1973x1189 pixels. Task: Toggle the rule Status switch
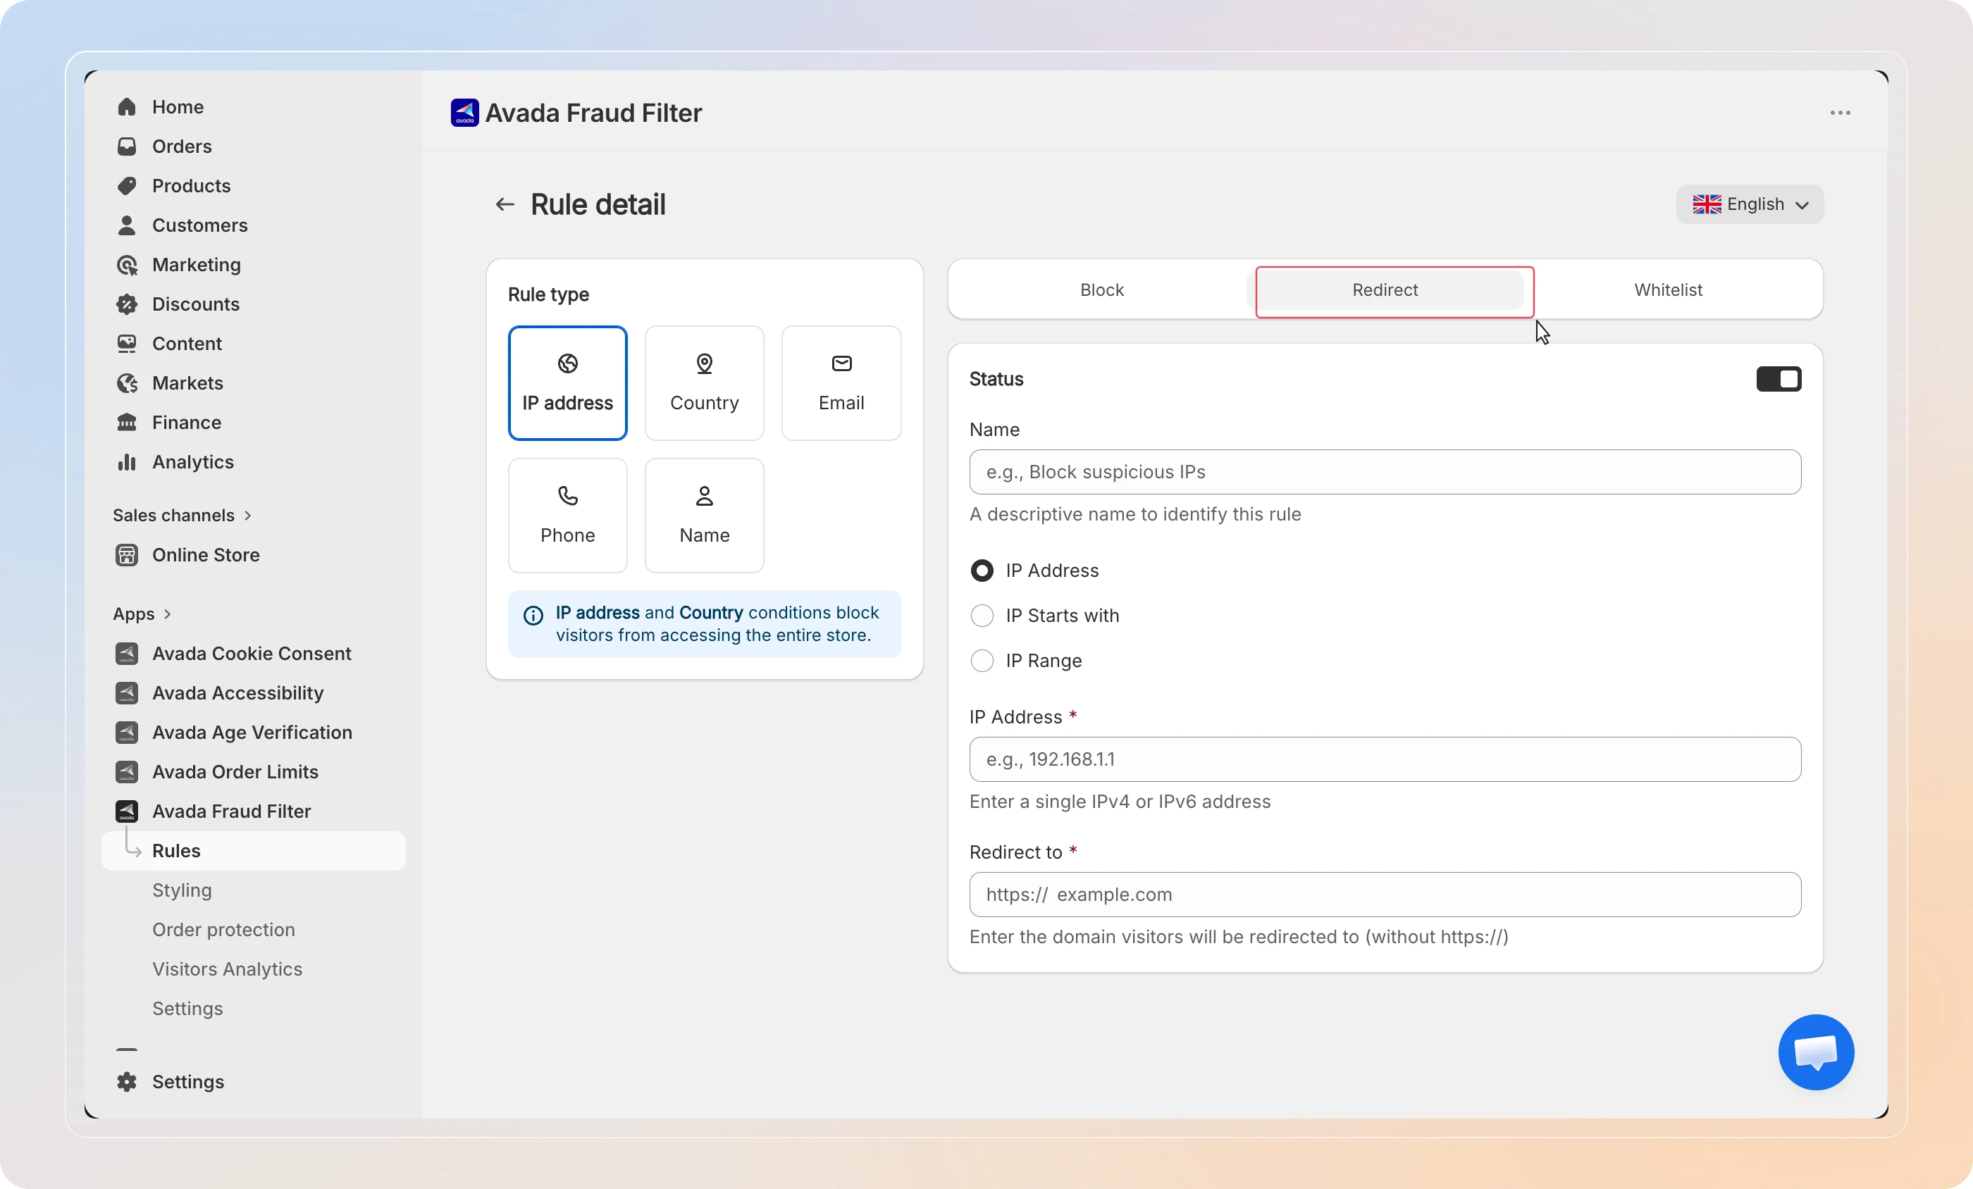(1779, 380)
